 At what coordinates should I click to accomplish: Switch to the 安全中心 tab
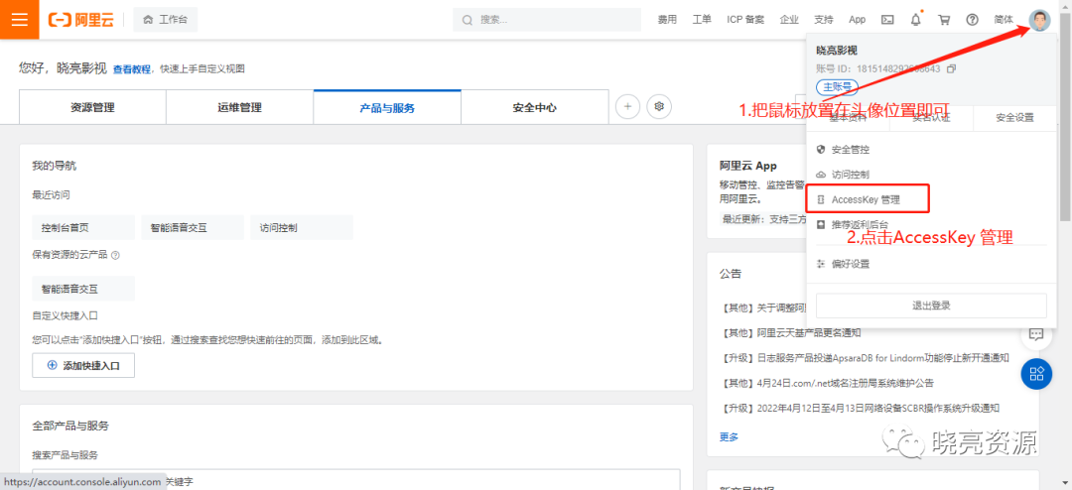(x=535, y=107)
